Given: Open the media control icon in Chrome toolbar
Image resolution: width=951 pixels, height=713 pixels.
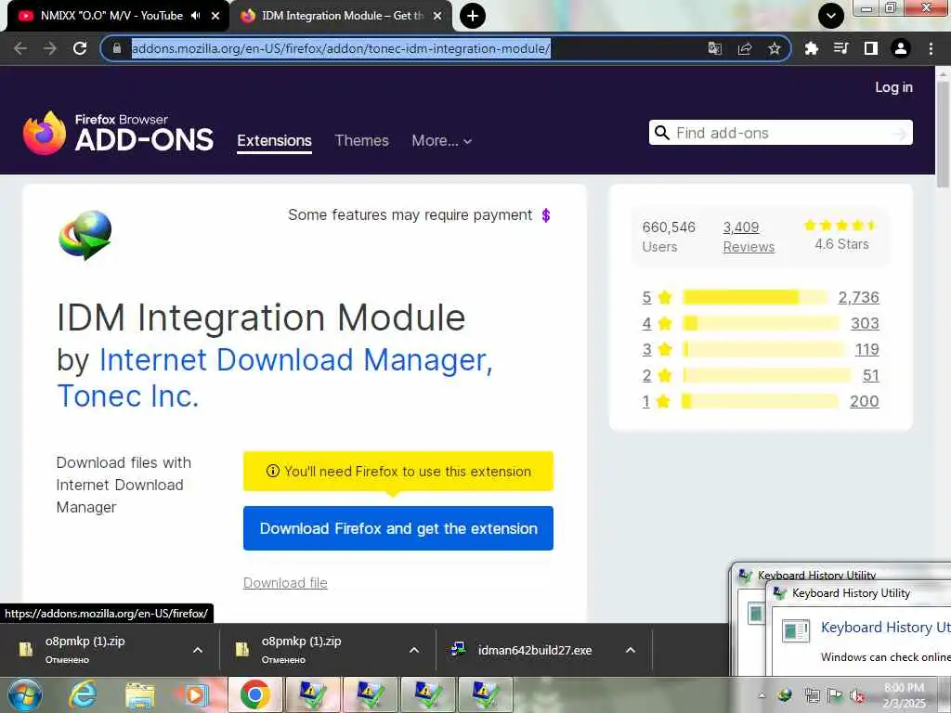Looking at the screenshot, I should (841, 48).
